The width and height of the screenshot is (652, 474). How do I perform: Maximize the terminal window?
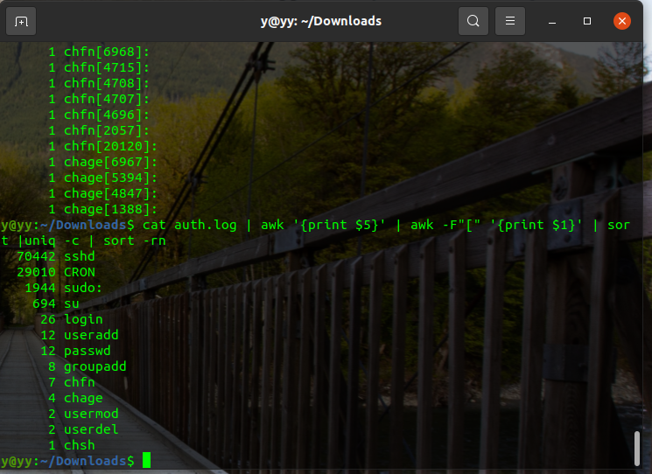pyautogui.click(x=587, y=21)
